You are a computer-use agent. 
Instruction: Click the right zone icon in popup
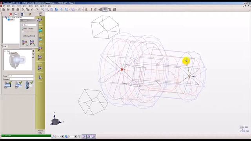[32, 43]
